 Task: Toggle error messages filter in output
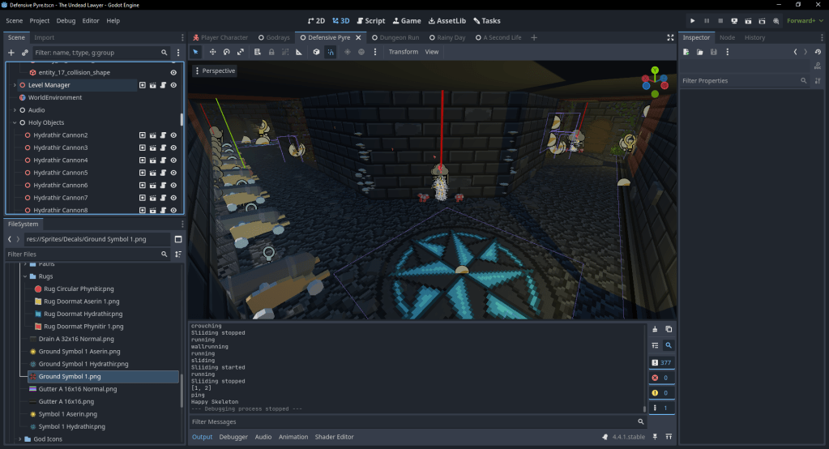click(x=660, y=378)
